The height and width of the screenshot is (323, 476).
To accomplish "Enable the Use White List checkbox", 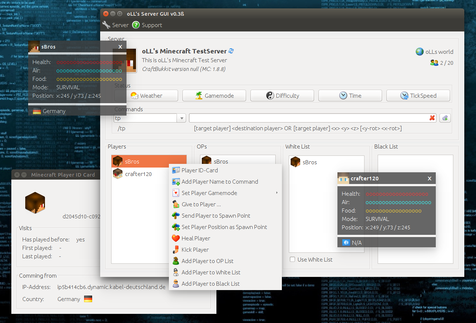I will point(292,259).
